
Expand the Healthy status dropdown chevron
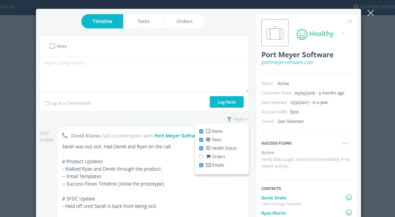tap(343, 34)
